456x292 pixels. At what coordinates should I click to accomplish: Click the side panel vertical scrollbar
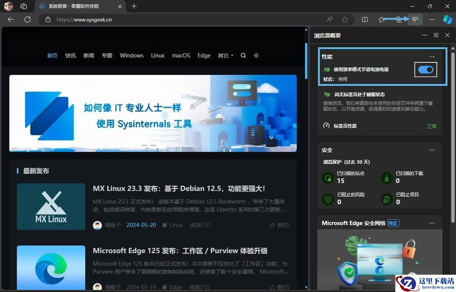tap(453, 138)
